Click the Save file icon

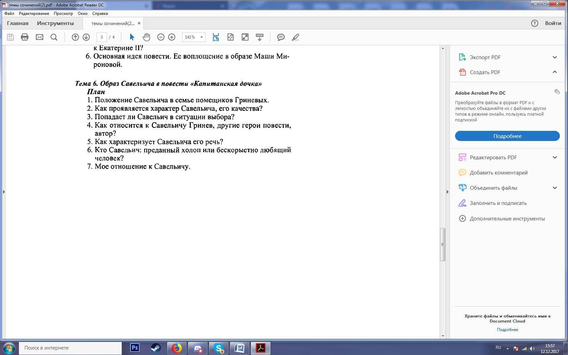pos(10,37)
